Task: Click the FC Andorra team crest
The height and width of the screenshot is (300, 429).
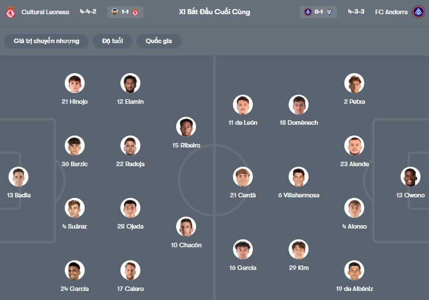Action: pos(418,12)
